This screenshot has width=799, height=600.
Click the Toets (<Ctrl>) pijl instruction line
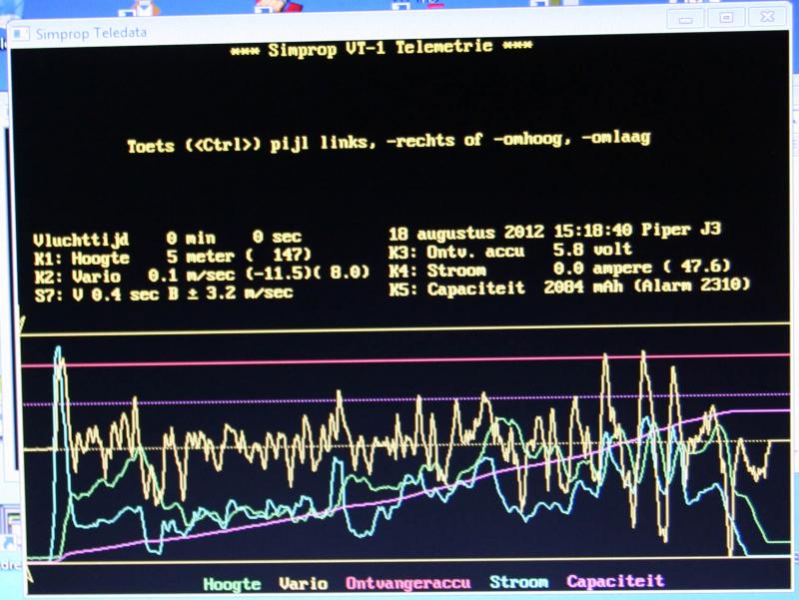[389, 142]
